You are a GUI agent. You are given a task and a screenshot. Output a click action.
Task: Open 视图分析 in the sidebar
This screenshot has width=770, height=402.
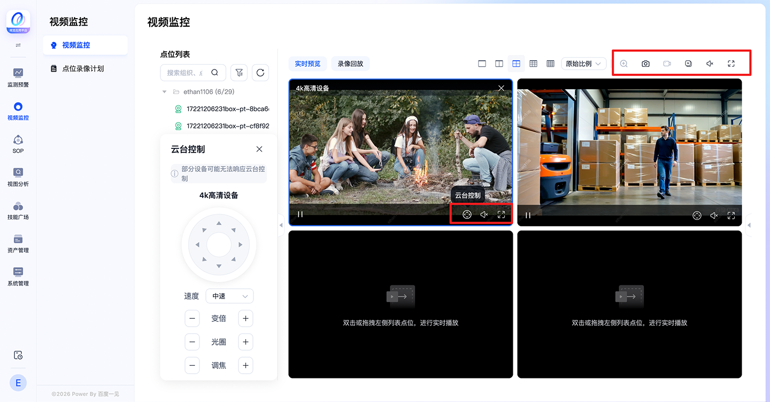[18, 177]
